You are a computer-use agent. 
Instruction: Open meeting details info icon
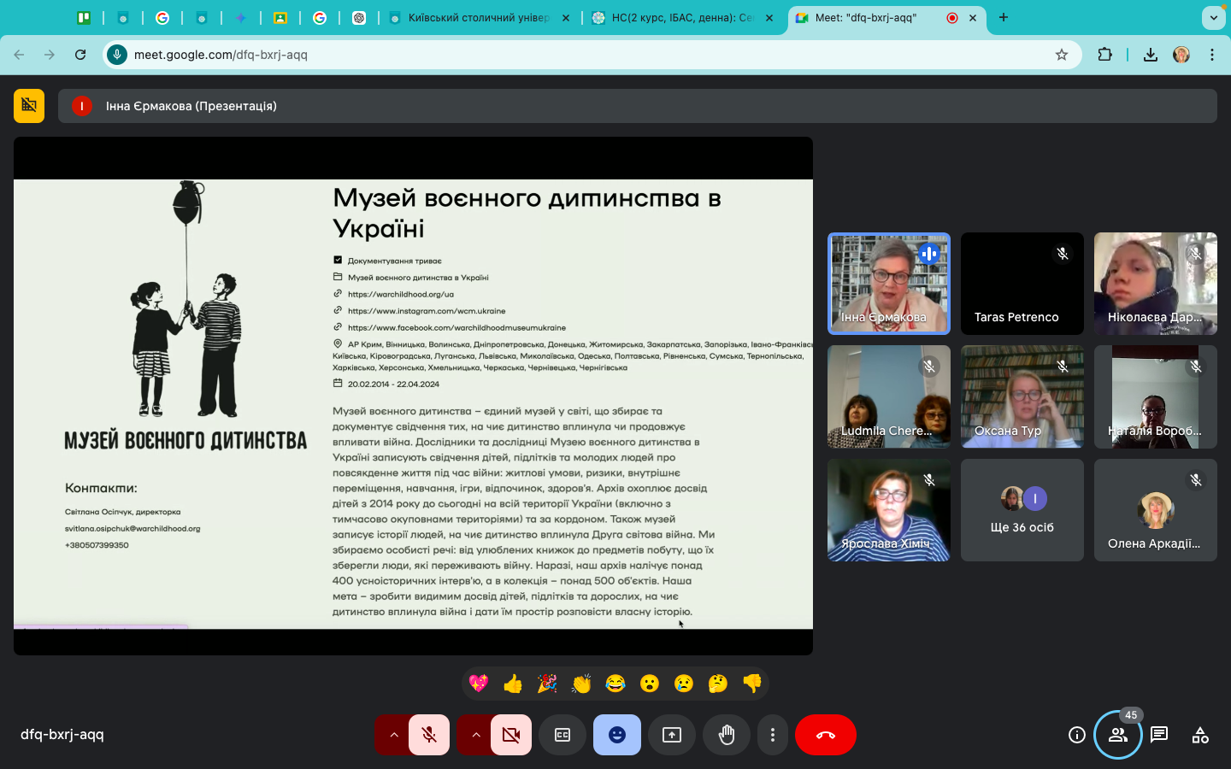click(1076, 735)
